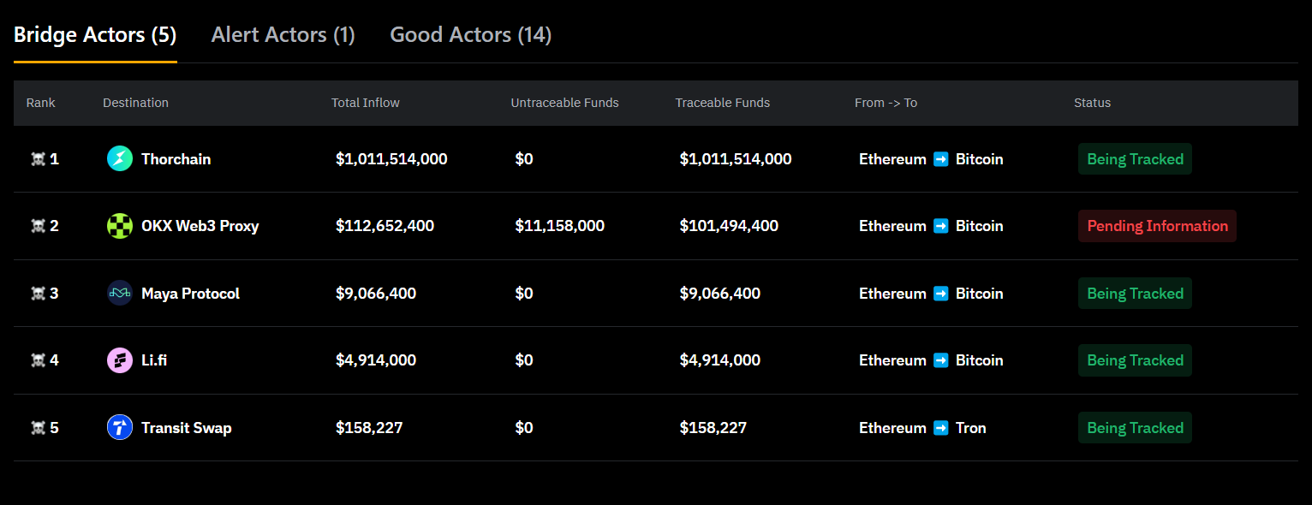Click the Thorchain logo icon
1312x505 pixels.
(120, 158)
